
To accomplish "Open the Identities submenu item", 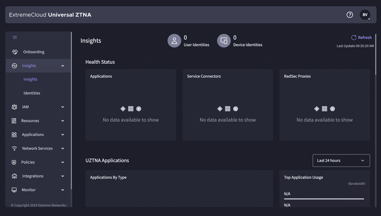I will coord(32,93).
